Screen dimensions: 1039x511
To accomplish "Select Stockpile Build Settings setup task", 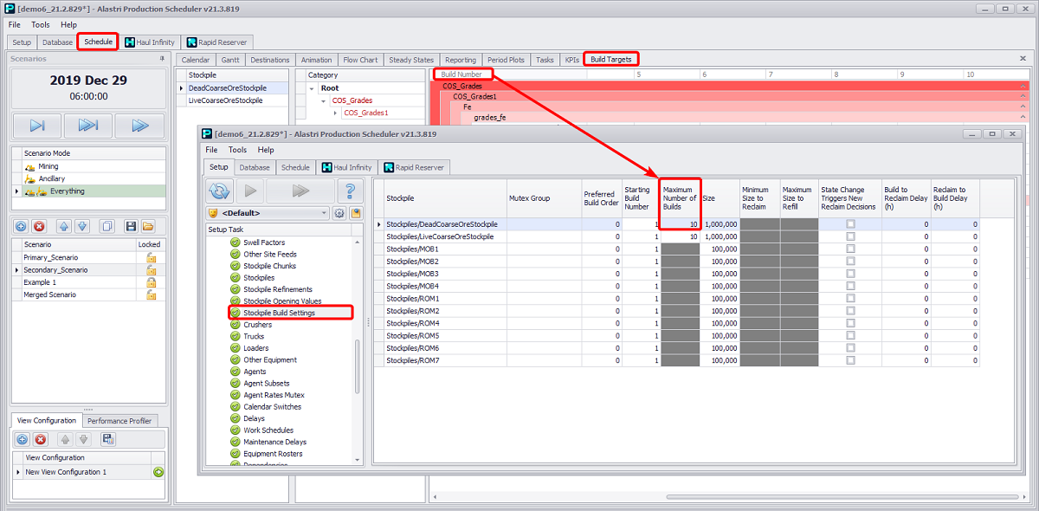I will [x=279, y=313].
